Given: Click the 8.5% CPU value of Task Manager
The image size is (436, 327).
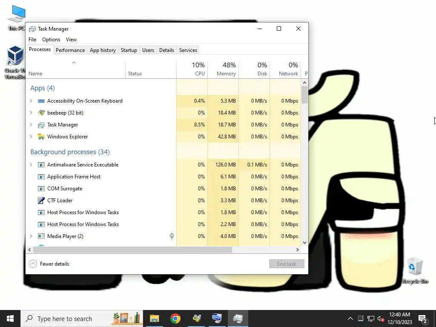Looking at the screenshot, I should pos(199,125).
